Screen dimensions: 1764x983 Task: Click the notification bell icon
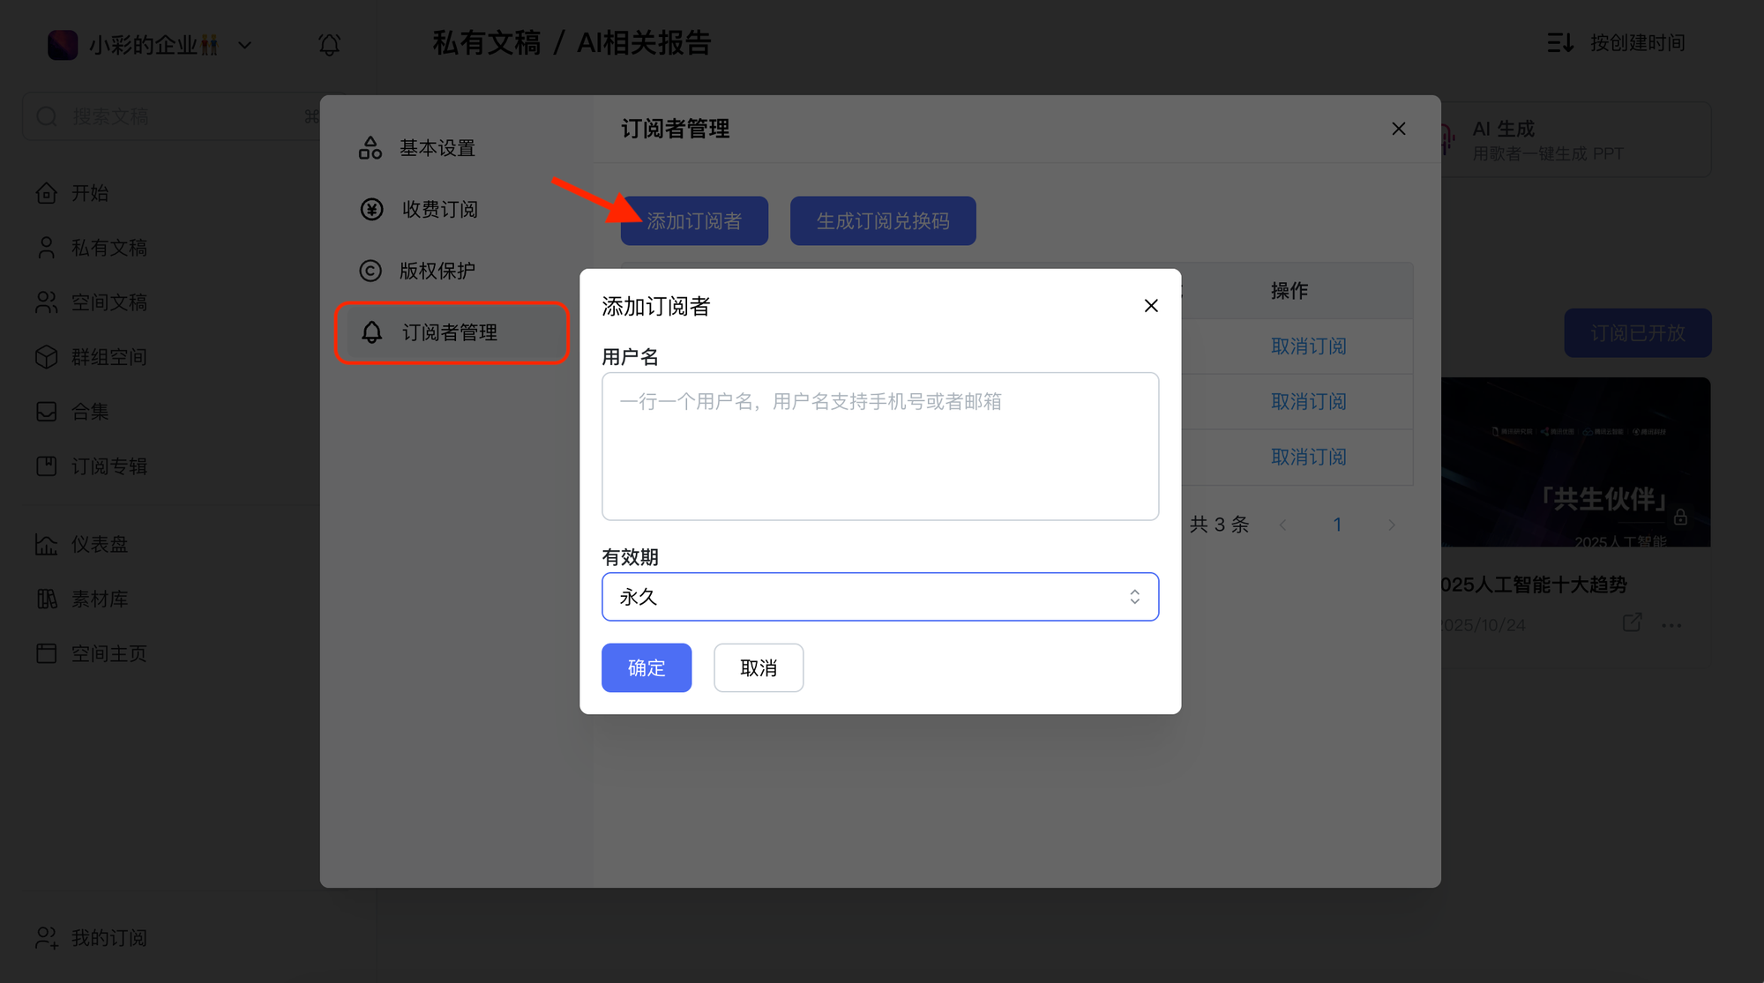[x=329, y=44]
